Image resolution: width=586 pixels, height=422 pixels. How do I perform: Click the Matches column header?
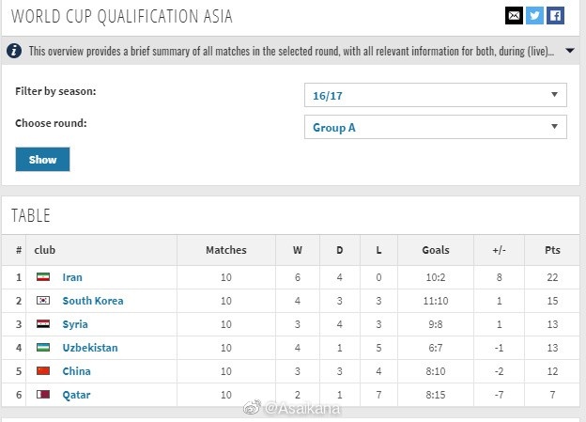[x=226, y=250]
